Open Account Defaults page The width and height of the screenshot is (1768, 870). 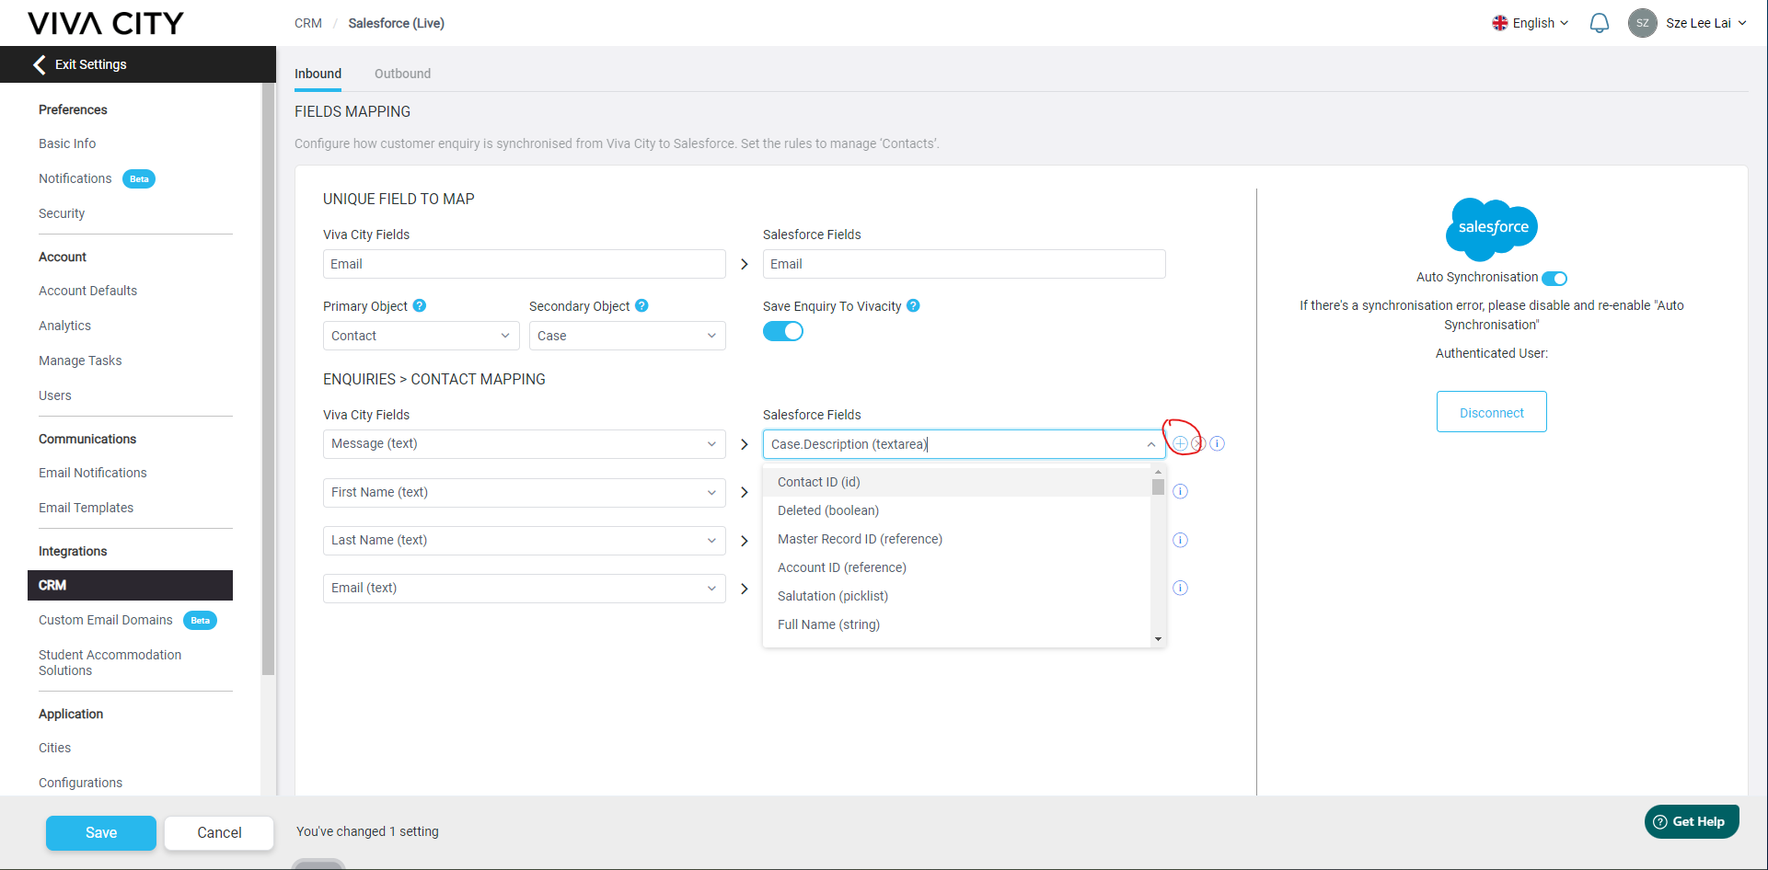(x=87, y=291)
